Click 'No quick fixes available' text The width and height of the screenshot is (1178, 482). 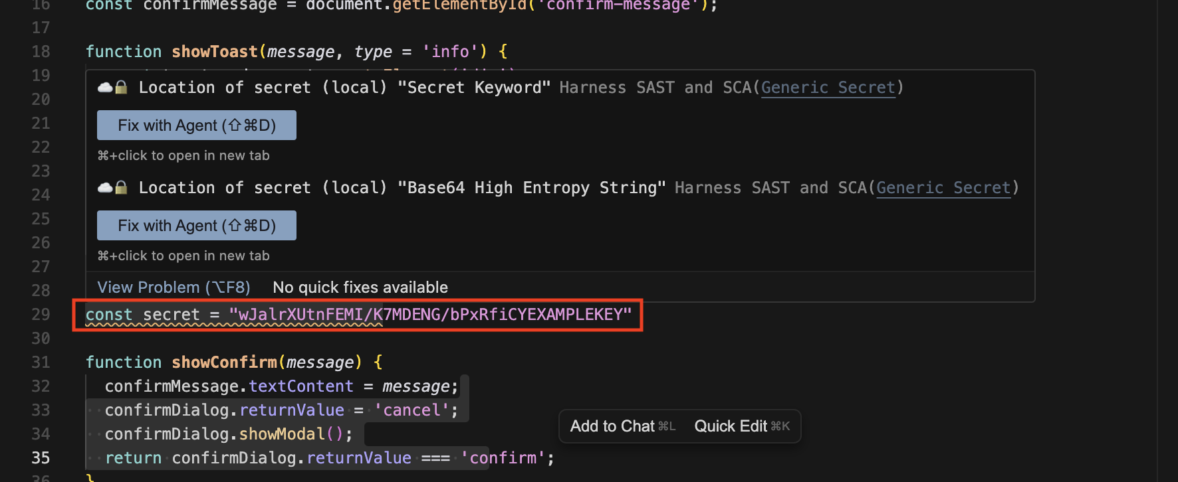coord(360,287)
